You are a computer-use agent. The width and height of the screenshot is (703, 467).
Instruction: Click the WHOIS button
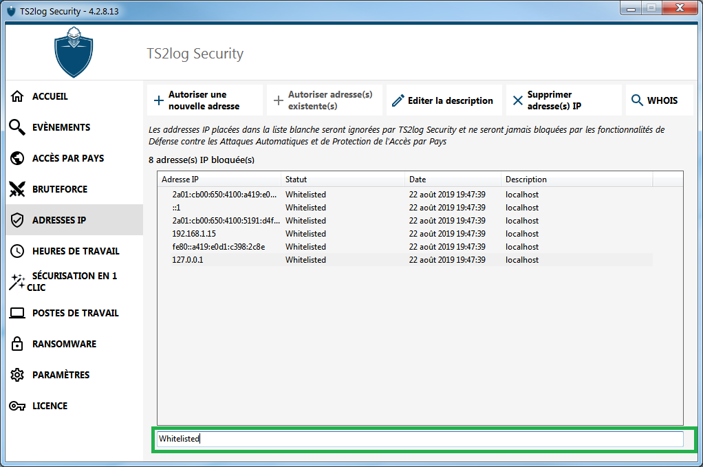tap(660, 100)
